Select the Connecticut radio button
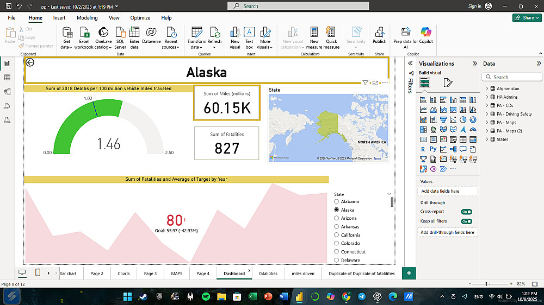Screen dimensions: 544x305 tap(337, 252)
